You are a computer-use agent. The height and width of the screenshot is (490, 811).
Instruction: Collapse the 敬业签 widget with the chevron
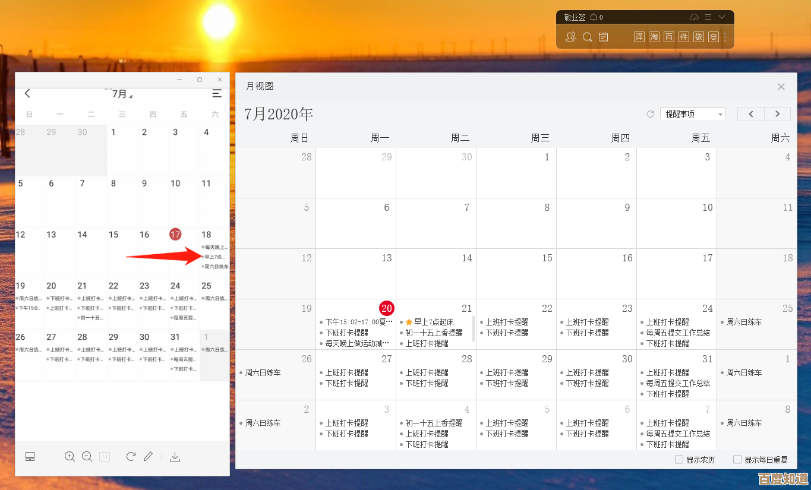(x=722, y=17)
